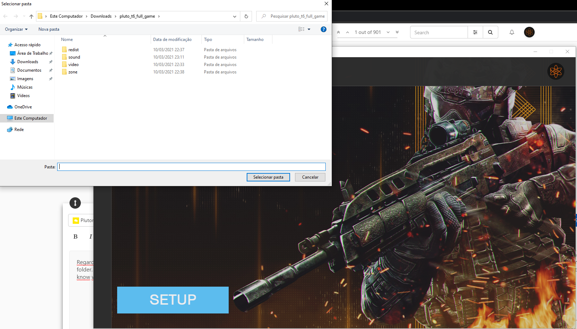577x329 pixels.
Task: Toggle italic in forum composer
Action: [91, 237]
